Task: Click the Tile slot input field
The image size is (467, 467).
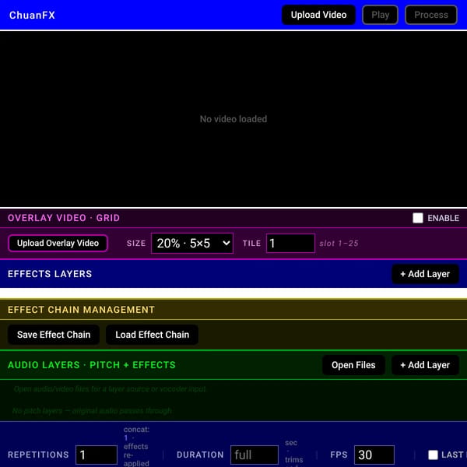Action: click(290, 244)
